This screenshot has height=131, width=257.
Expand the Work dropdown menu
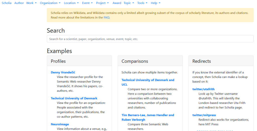(31, 3)
